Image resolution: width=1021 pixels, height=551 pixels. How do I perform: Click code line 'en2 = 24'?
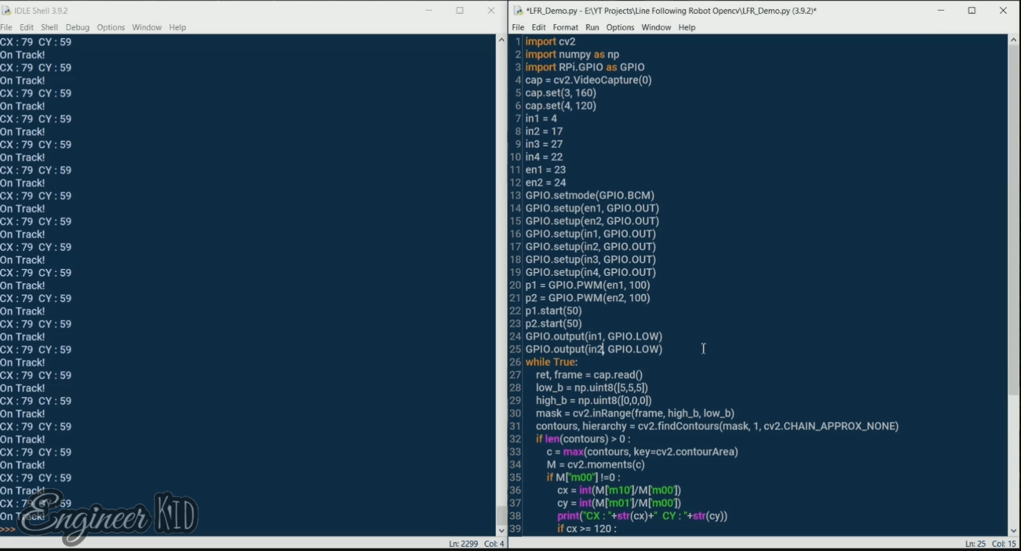546,183
